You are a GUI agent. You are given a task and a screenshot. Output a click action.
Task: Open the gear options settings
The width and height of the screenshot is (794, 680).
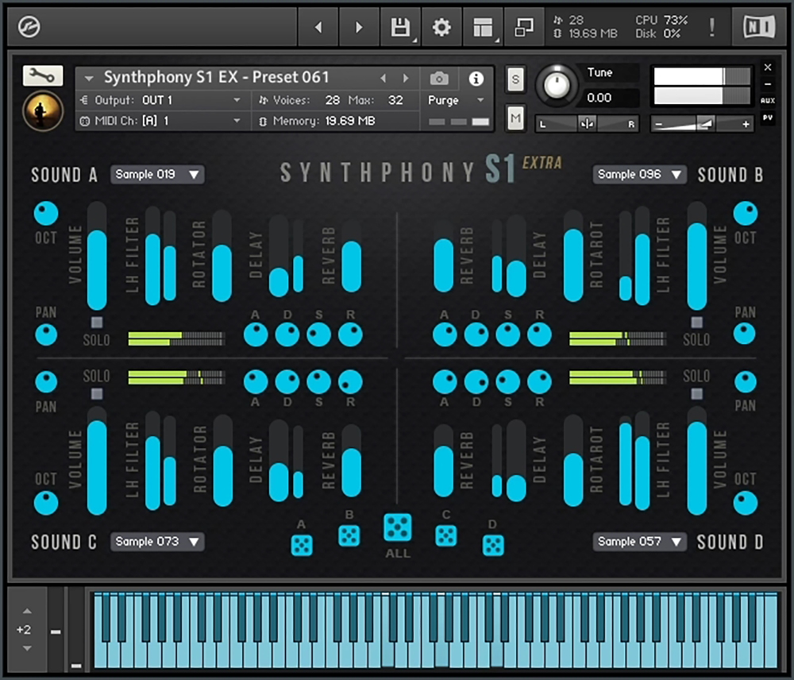pyautogui.click(x=441, y=27)
